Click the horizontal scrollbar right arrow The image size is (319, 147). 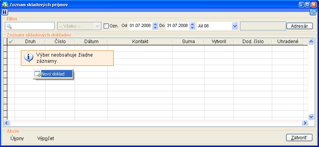coord(305,123)
